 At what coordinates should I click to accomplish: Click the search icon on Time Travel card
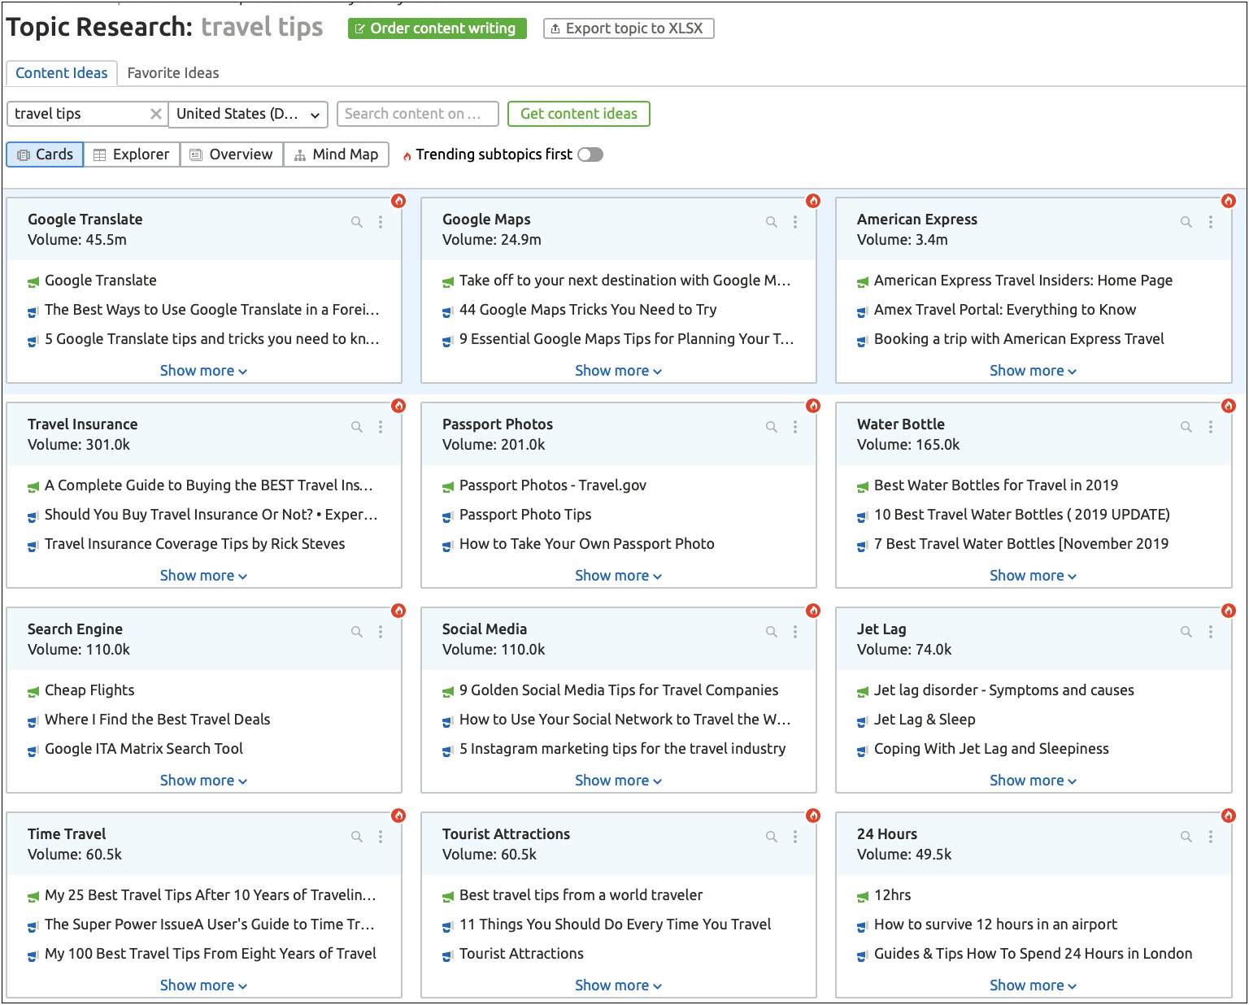[356, 836]
